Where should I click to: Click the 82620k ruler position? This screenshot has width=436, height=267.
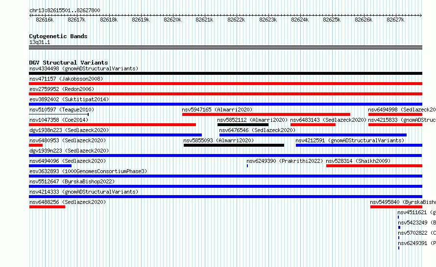point(172,20)
